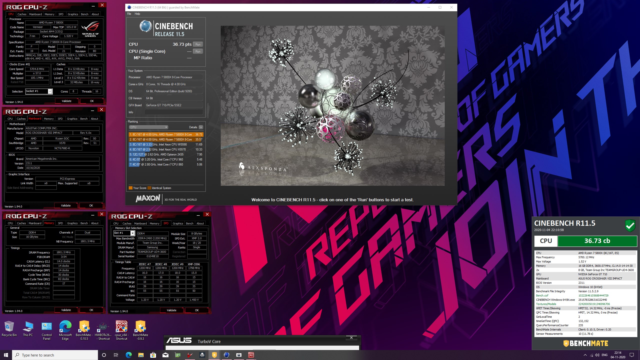Run the CPU (Single Core) test
The height and width of the screenshot is (360, 640).
pyautogui.click(x=198, y=51)
